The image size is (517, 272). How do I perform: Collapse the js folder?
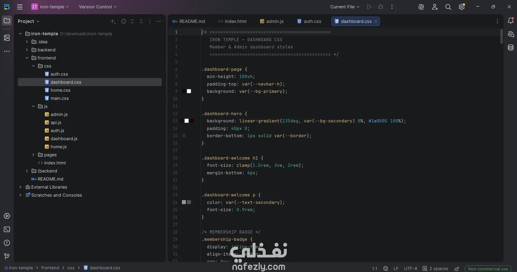coord(33,106)
